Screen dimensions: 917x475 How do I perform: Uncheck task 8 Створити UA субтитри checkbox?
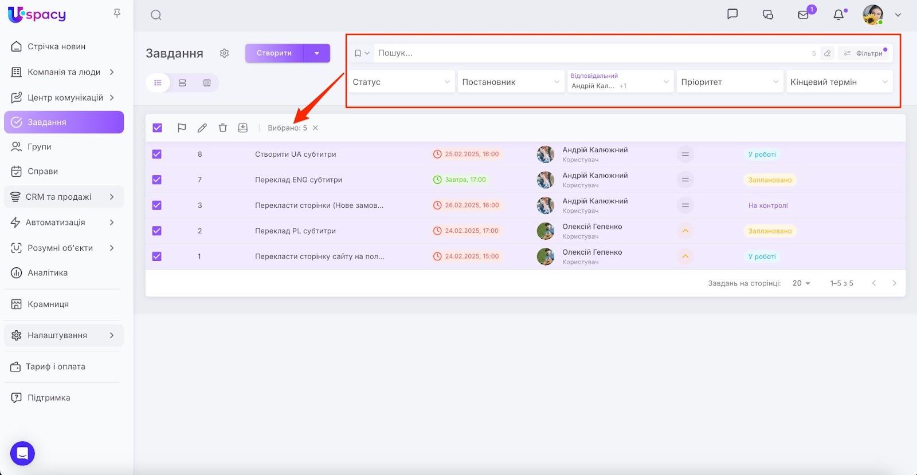click(157, 154)
